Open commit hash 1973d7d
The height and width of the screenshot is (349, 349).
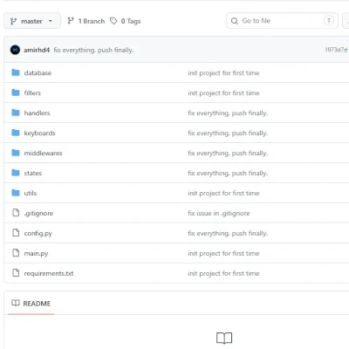pos(336,50)
